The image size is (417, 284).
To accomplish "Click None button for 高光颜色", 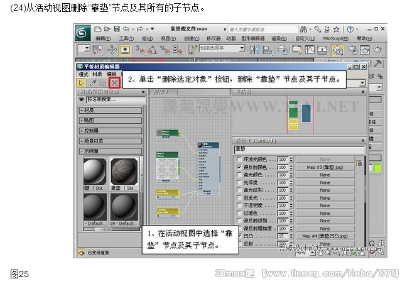I will click(x=325, y=175).
